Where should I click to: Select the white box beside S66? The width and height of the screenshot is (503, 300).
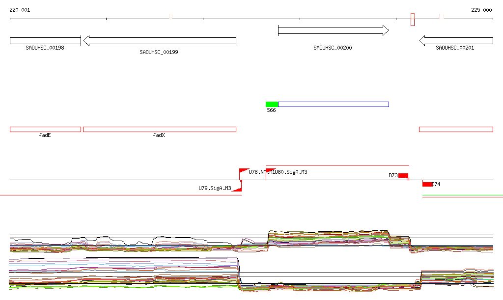tap(333, 104)
